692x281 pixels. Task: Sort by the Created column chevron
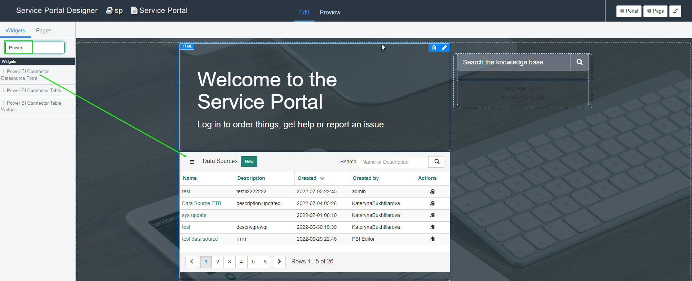click(322, 178)
